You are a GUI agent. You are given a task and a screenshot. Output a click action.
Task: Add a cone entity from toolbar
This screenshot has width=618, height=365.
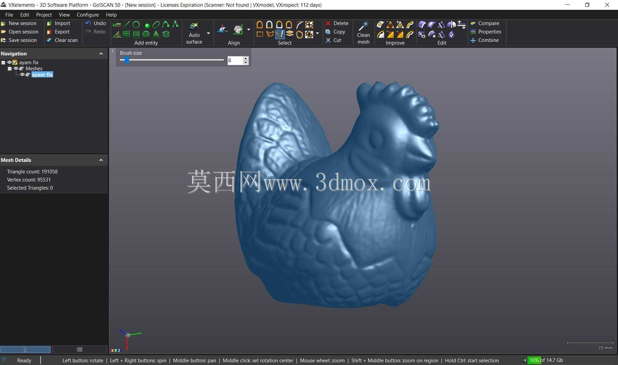coord(156,34)
